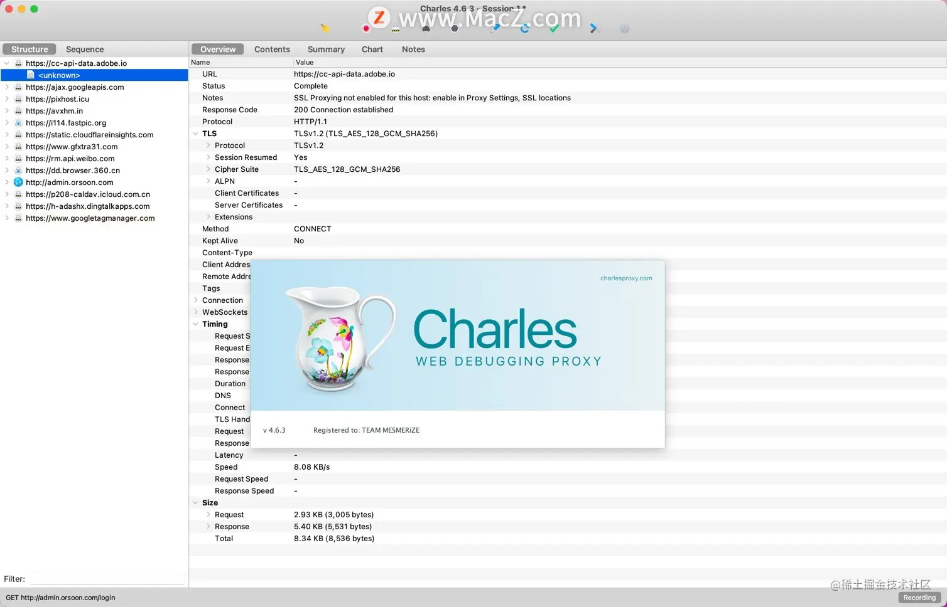
Task: Click the '200 Connection established' value
Action: coord(344,110)
